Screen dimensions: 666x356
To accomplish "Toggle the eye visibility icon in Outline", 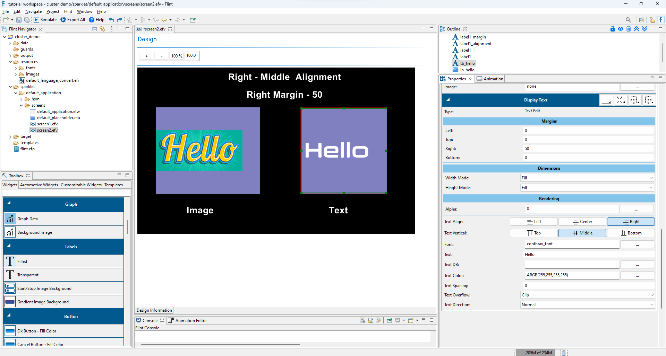I will [620, 29].
